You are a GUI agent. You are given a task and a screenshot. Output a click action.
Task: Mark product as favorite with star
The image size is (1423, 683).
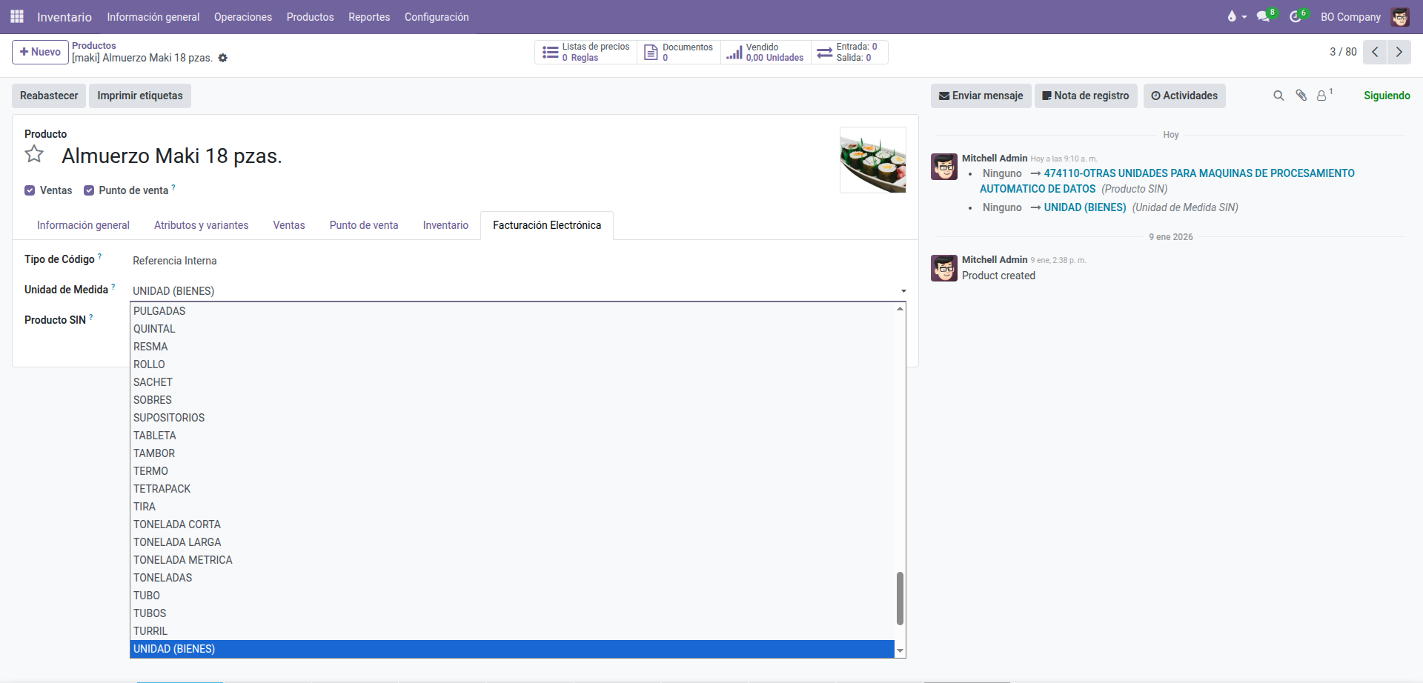tap(34, 154)
